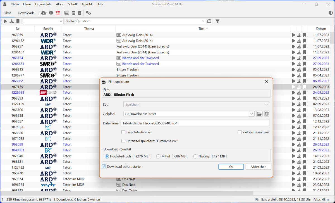Open the settings gears icon in toolbar
Viewport: 335px width, 203px height.
coord(88,13)
